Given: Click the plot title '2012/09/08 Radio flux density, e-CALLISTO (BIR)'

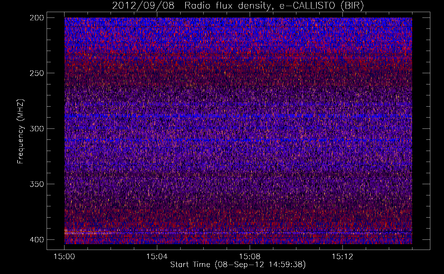Looking at the screenshot, I should coord(238,6).
